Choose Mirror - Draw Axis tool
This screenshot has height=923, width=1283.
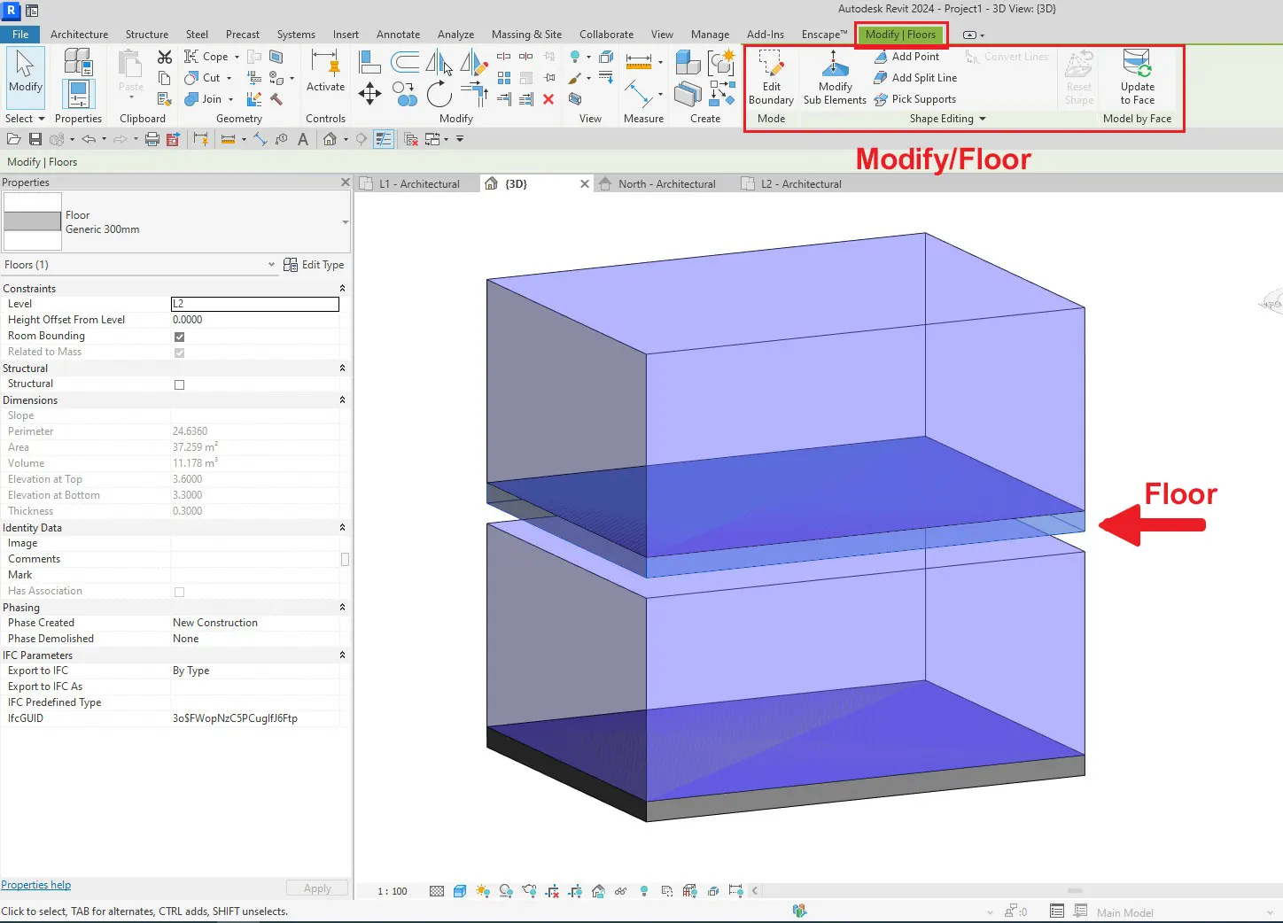click(474, 61)
